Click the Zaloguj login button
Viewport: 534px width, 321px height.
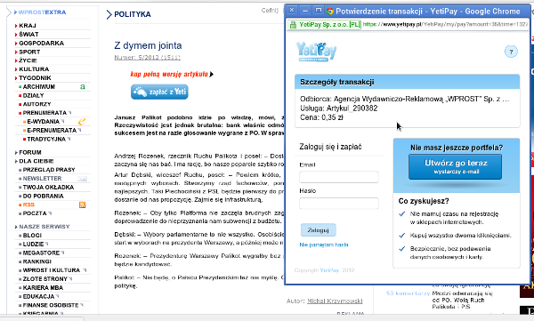coord(318,230)
